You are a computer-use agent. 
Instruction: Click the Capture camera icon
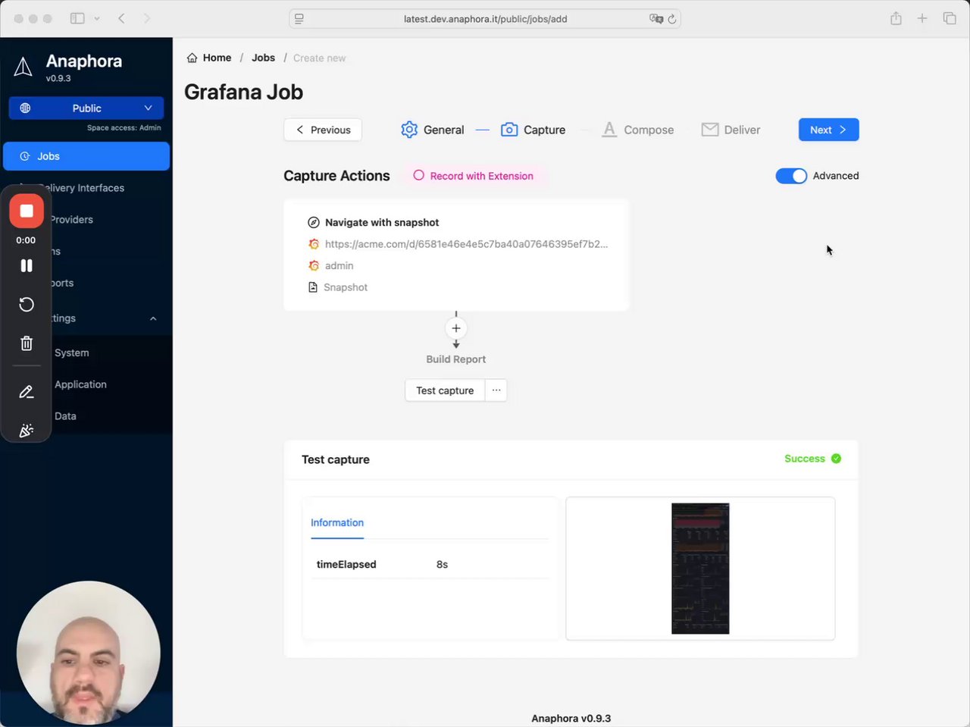(x=509, y=130)
